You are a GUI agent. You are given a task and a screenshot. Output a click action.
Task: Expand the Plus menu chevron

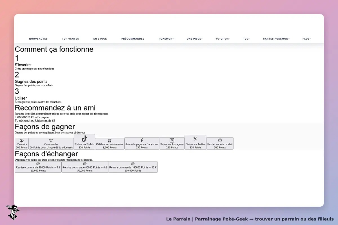(310, 39)
